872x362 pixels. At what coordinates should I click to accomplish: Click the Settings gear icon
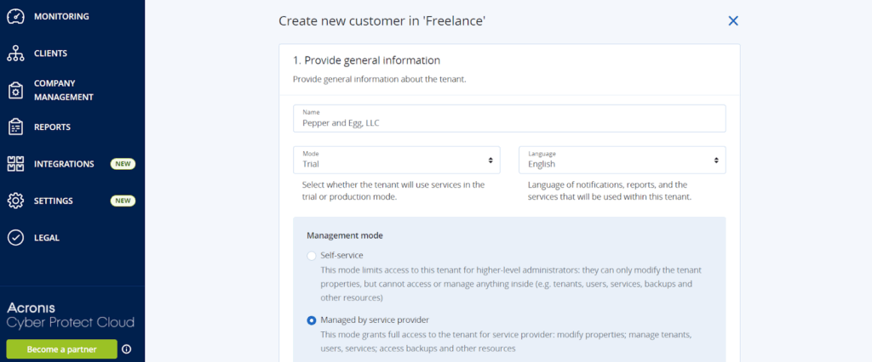click(x=15, y=201)
